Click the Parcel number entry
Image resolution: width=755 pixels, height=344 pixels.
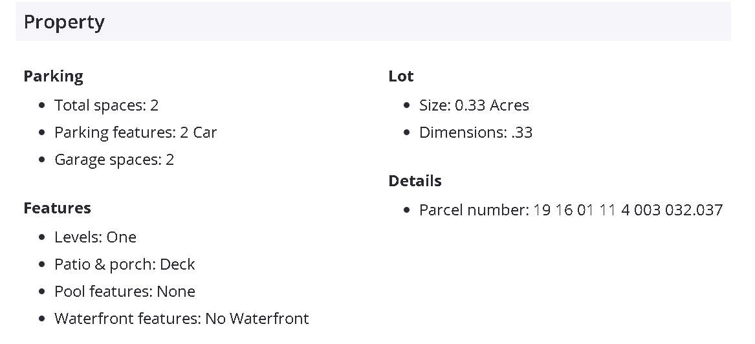[571, 210]
